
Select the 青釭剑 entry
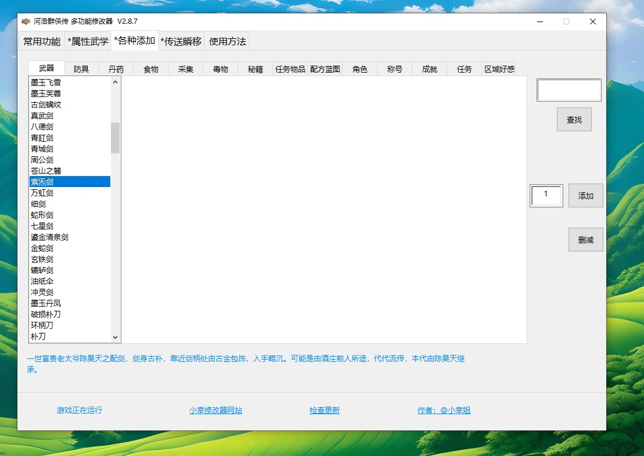click(70, 138)
